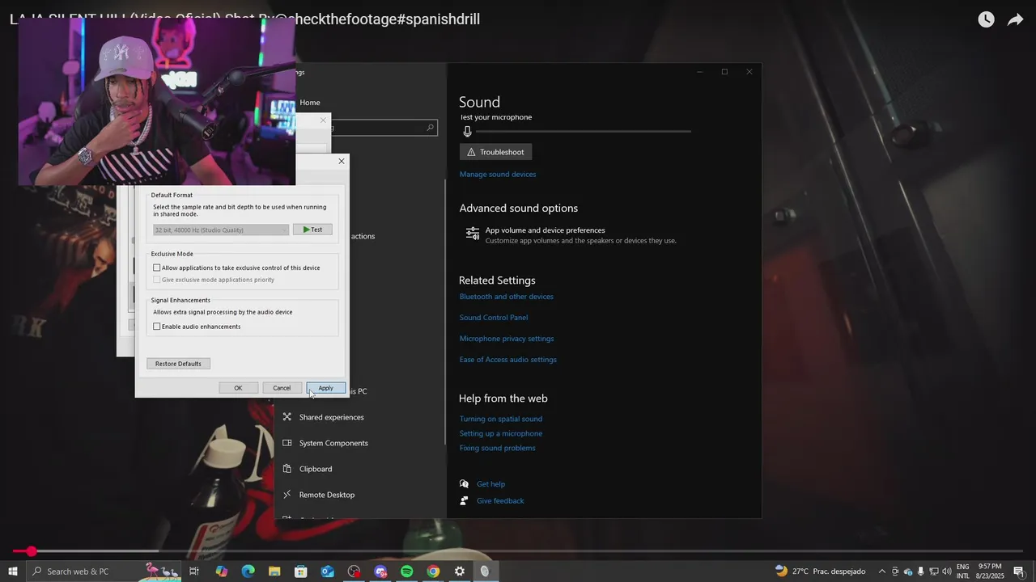Launch Copilot from the taskbar
1036x582 pixels.
(x=221, y=571)
